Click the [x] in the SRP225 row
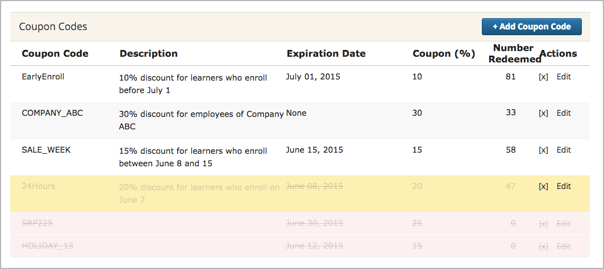This screenshot has width=604, height=269. point(543,224)
